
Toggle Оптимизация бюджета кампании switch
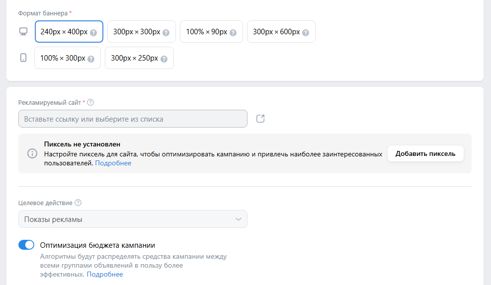[x=26, y=245]
